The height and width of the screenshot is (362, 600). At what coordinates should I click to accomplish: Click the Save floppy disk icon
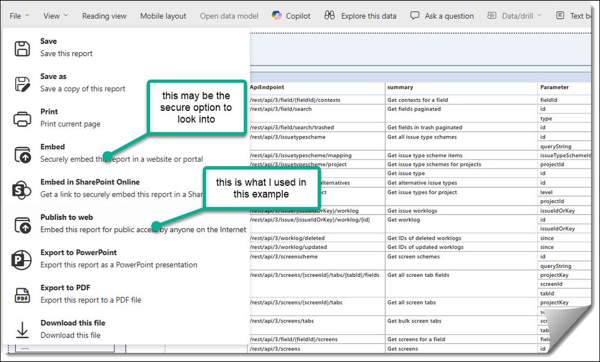click(x=22, y=49)
